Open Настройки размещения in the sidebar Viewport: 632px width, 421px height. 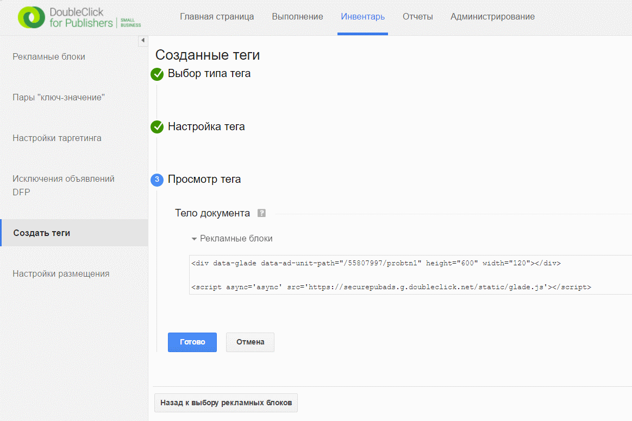click(61, 273)
